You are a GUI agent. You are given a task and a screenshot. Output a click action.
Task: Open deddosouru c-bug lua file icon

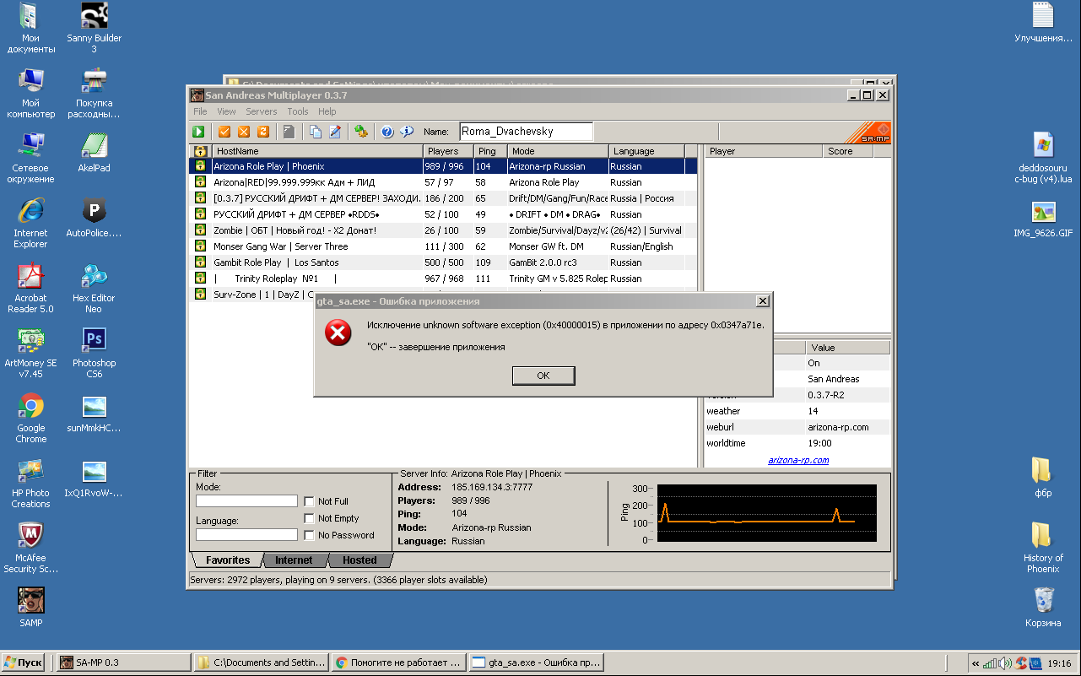(x=1044, y=158)
